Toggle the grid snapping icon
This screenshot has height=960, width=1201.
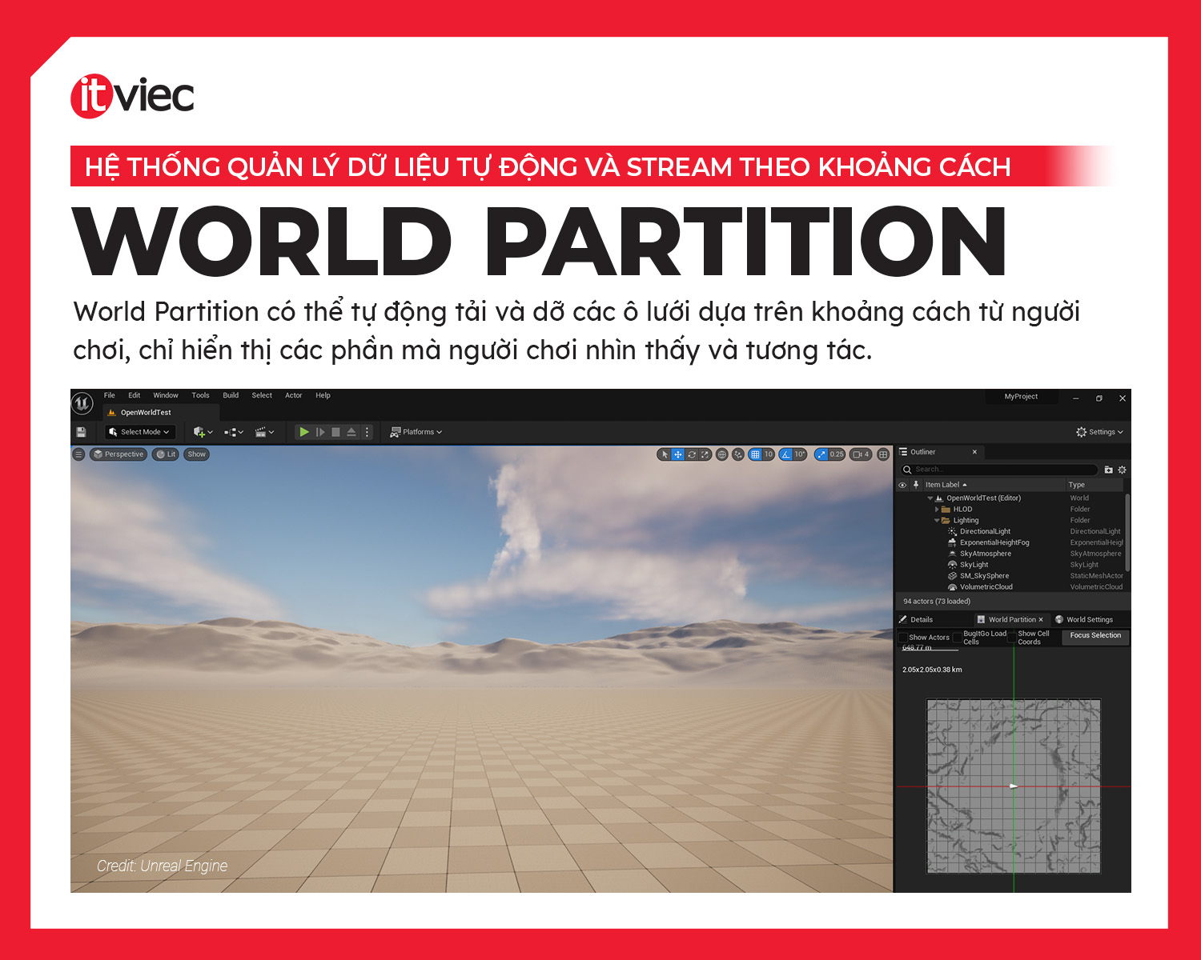pos(754,454)
